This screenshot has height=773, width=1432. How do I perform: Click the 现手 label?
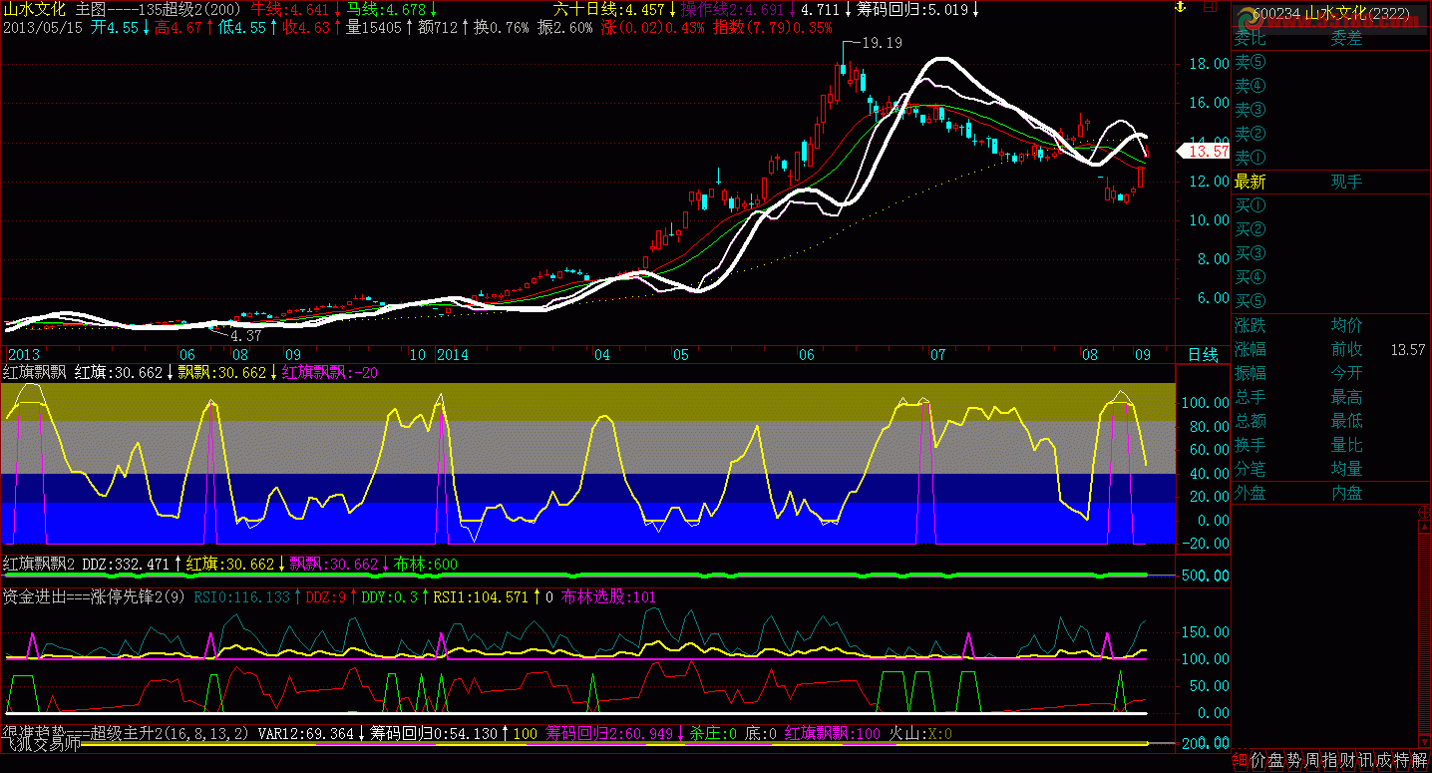pyautogui.click(x=1346, y=182)
